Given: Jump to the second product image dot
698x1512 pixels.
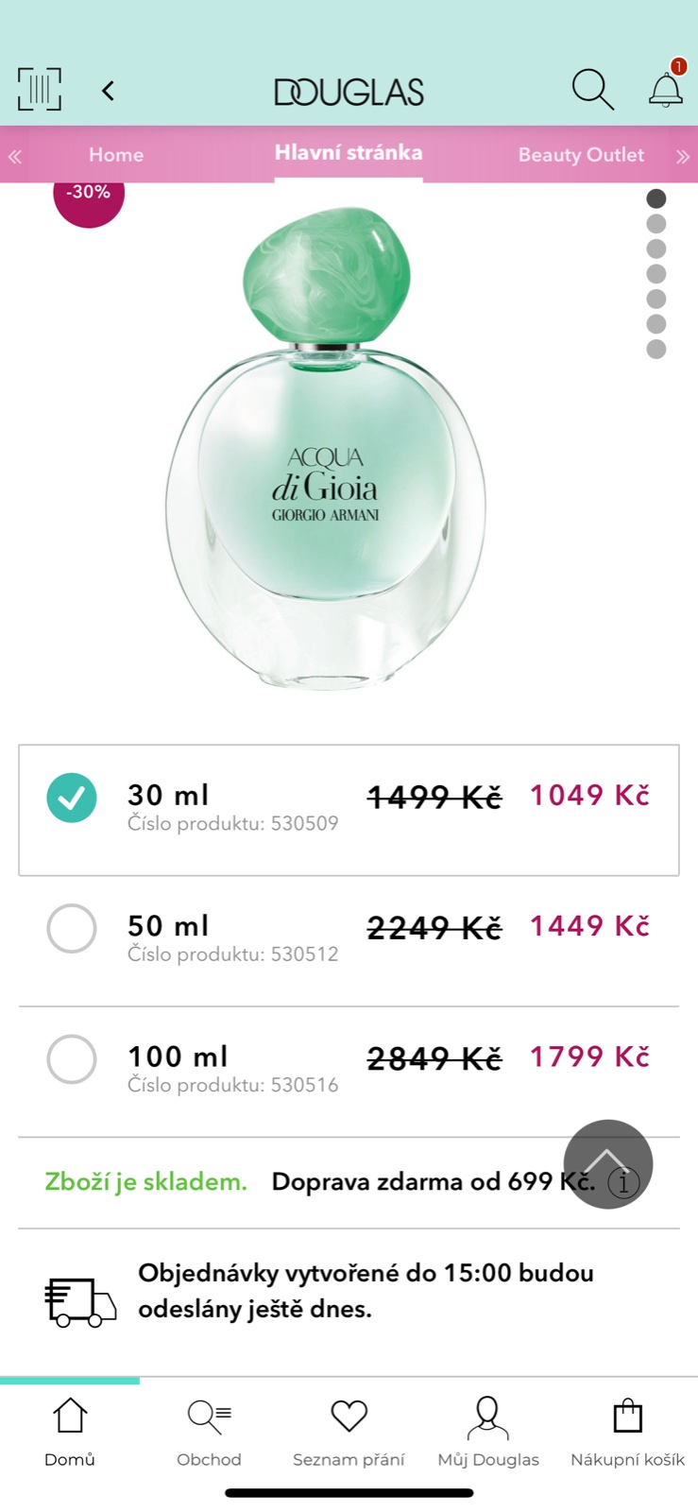Looking at the screenshot, I should [656, 224].
